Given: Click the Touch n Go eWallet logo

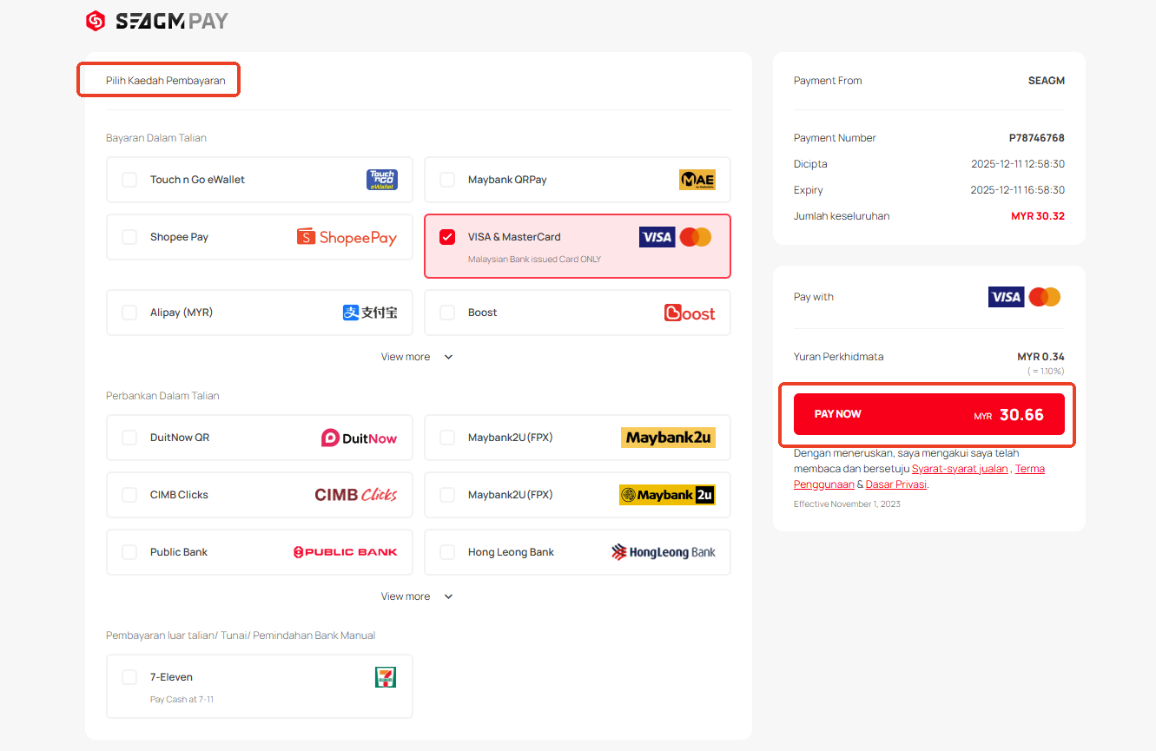Looking at the screenshot, I should click(381, 180).
